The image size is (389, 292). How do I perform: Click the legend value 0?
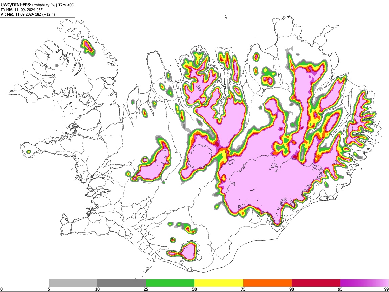pyautogui.click(x=1, y=289)
